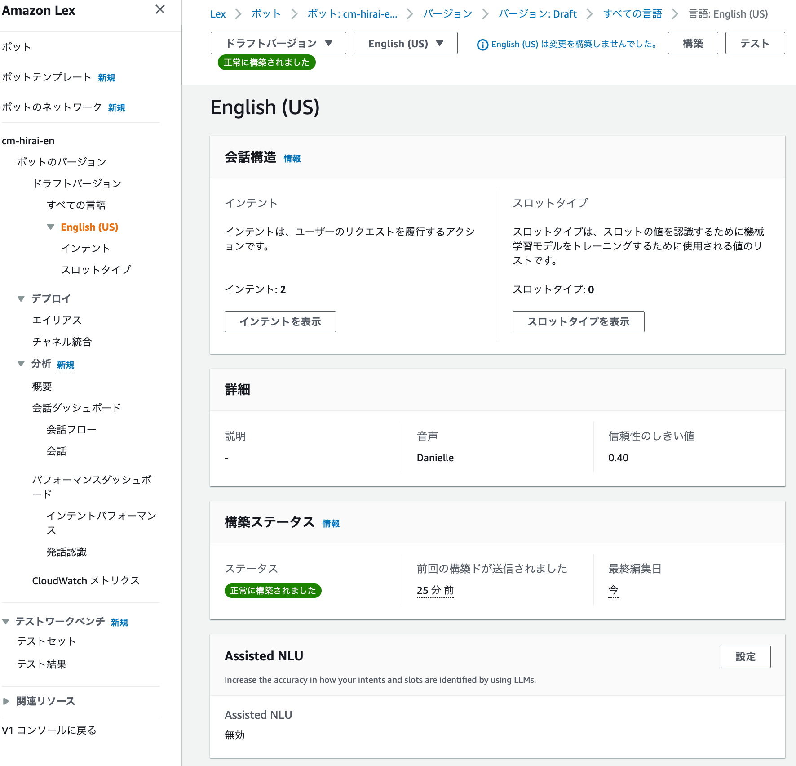Screen dimensions: 796x766
Task: Open 会話フロー in the sidebar
Action: click(71, 429)
